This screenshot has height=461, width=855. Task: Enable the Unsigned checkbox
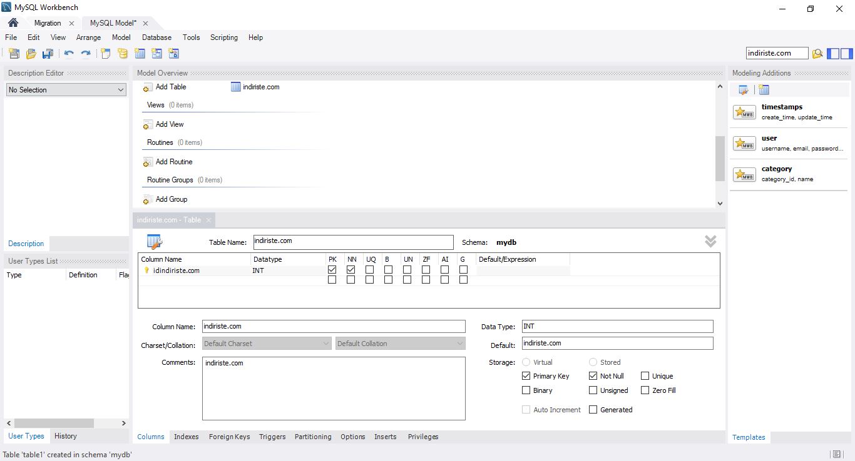pyautogui.click(x=593, y=390)
